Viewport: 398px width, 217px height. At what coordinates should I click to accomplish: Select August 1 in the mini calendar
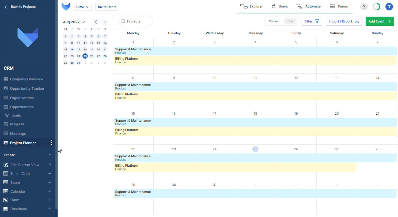pos(65,36)
